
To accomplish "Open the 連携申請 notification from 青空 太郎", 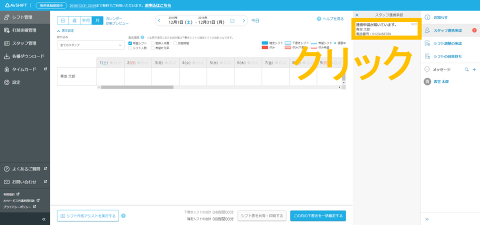I will 386,29.
